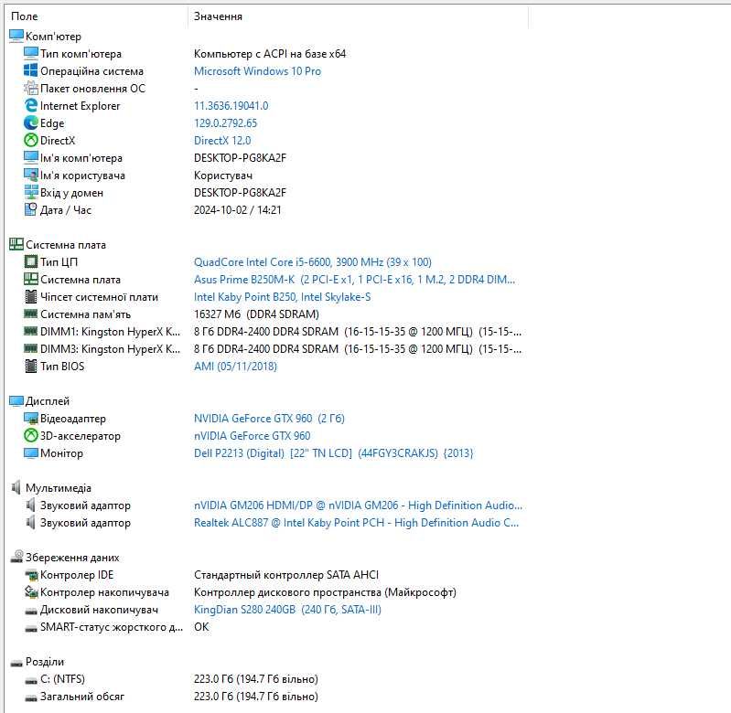This screenshot has height=713, width=731.
Task: Open the Microsoft Windows 10 Pro link
Action: point(257,70)
